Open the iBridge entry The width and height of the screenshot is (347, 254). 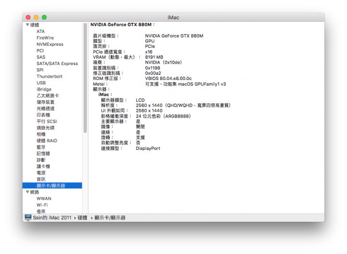pos(44,89)
